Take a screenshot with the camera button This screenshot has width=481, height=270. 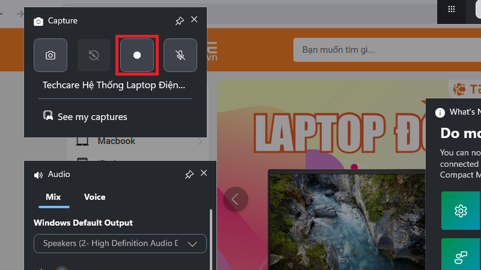(51, 55)
